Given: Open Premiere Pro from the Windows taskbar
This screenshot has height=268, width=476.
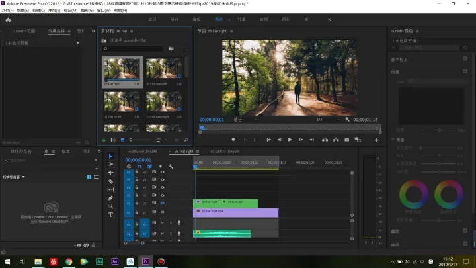Looking at the screenshot, I should (x=145, y=261).
